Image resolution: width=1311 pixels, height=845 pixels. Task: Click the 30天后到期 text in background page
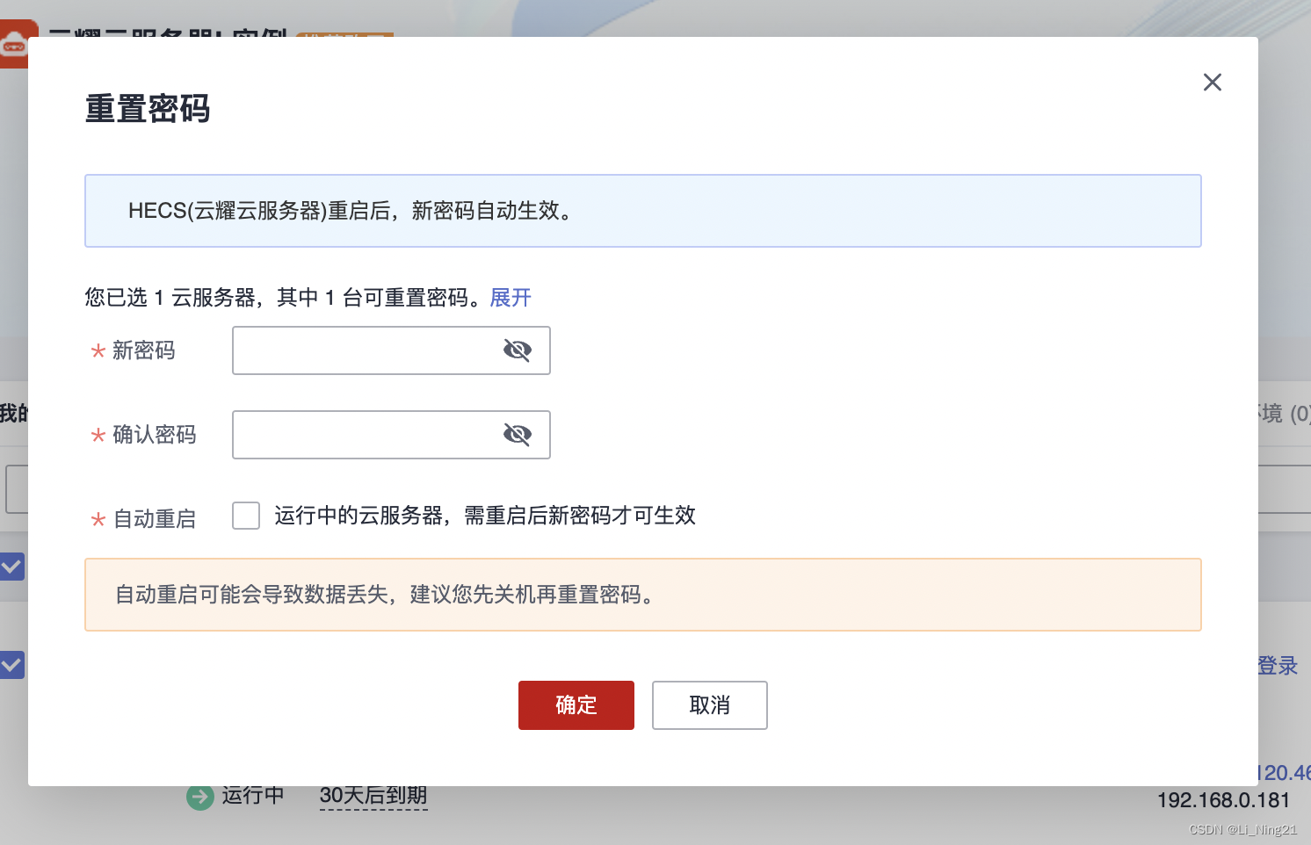tap(373, 796)
